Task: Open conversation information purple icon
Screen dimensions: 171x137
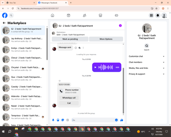Action: pos(120,26)
